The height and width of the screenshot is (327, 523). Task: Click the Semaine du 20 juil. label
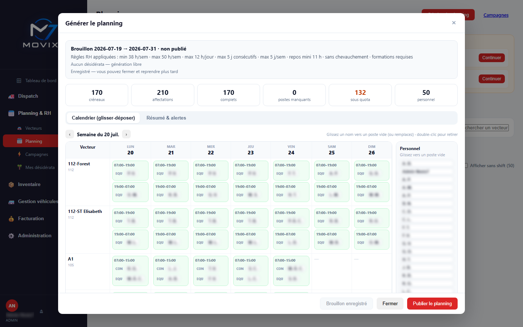coord(98,134)
